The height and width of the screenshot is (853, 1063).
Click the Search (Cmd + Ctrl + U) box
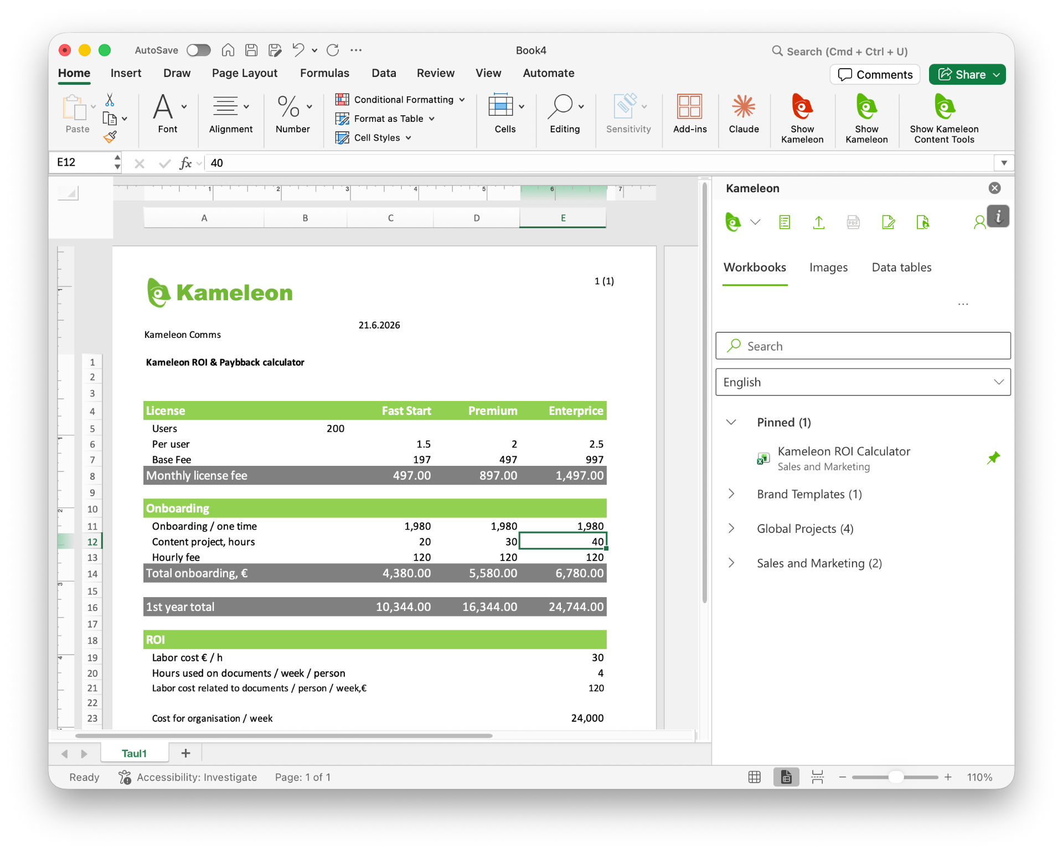[839, 52]
